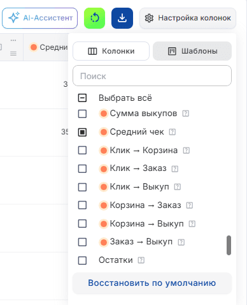The height and width of the screenshot is (305, 247).
Task: Switch to the Колонки tab
Action: tap(111, 51)
